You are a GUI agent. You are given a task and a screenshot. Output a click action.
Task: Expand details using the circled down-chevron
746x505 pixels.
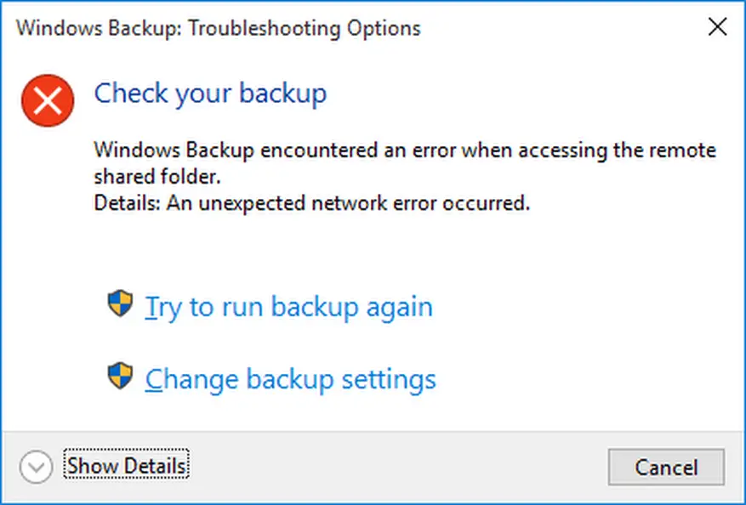pyautogui.click(x=37, y=467)
